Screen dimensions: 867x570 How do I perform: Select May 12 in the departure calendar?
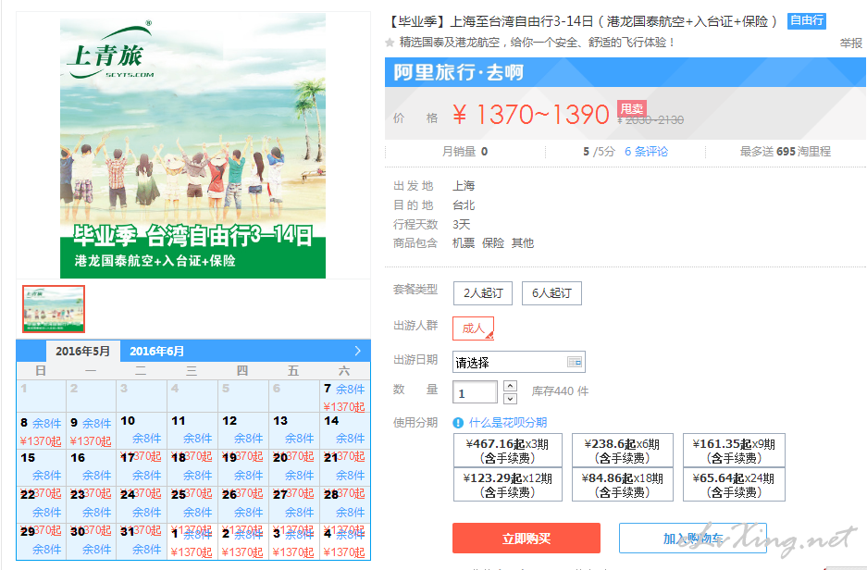242,430
